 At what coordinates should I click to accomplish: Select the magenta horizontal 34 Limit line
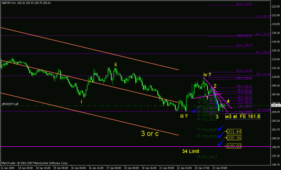pos(135,147)
